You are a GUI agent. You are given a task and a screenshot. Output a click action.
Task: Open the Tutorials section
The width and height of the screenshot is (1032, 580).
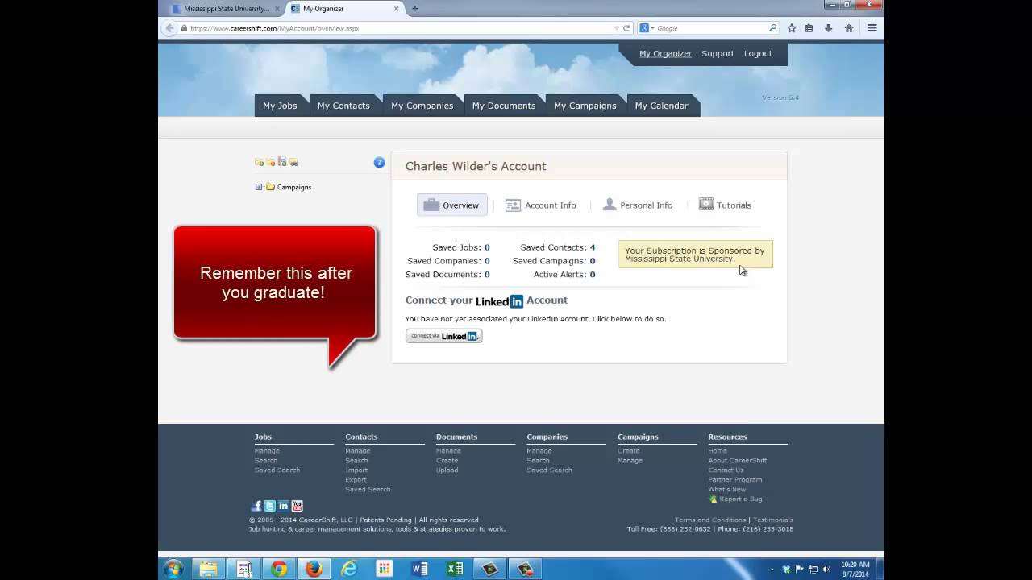725,205
